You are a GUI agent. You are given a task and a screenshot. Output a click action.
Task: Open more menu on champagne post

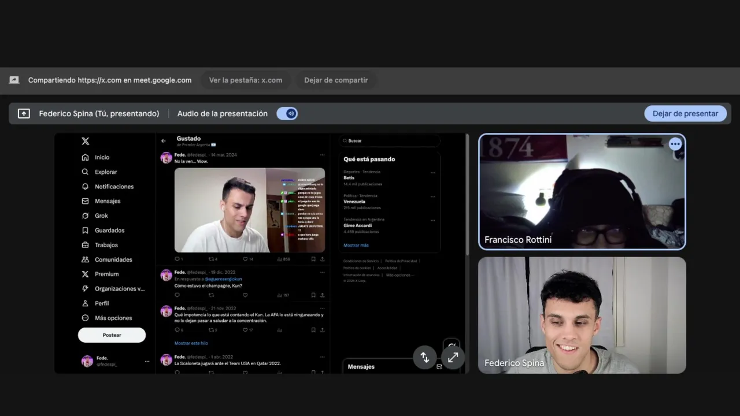[x=322, y=272]
